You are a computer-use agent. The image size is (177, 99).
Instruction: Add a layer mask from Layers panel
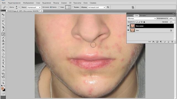point(157,42)
